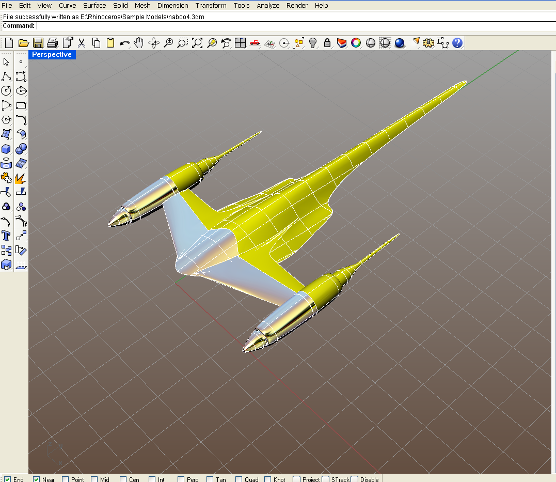The image size is (556, 482).
Task: Enable the Perp object snap
Action: coord(181,479)
